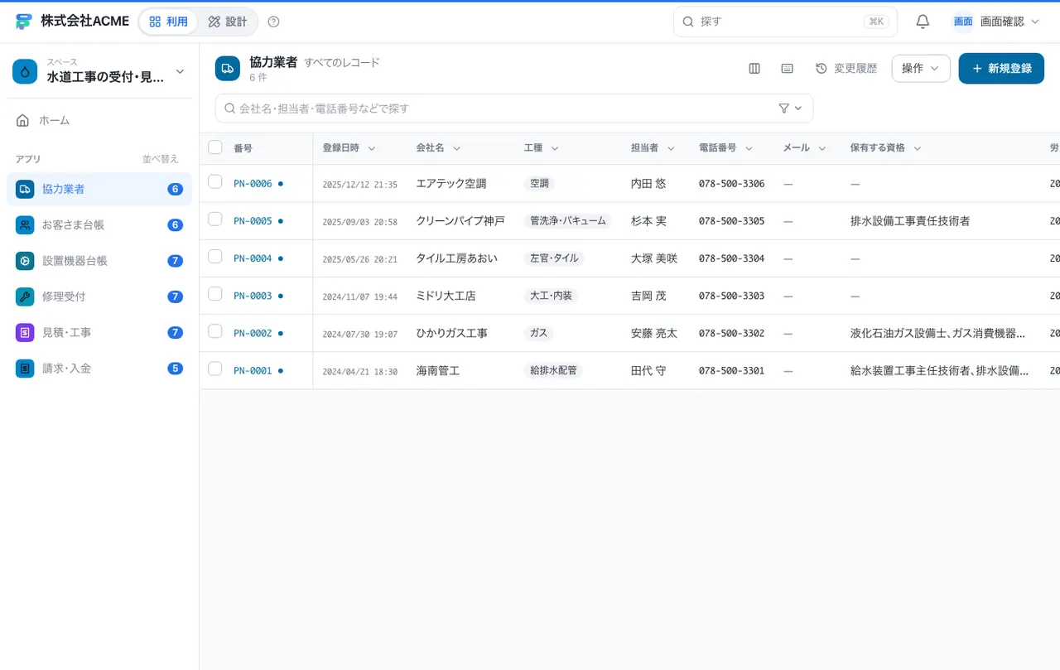Open the help question-mark icon
1060x670 pixels.
274,22
